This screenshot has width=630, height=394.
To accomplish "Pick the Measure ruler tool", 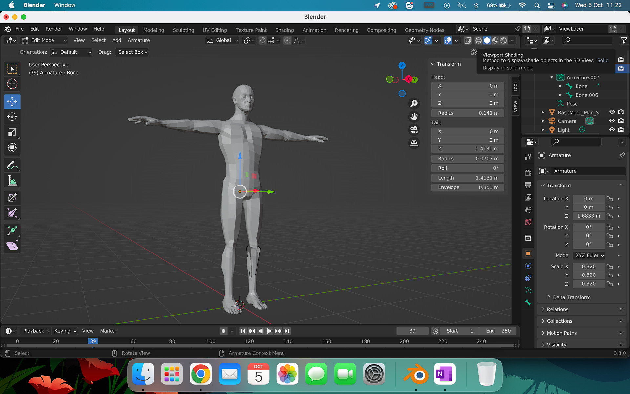I will point(12,181).
